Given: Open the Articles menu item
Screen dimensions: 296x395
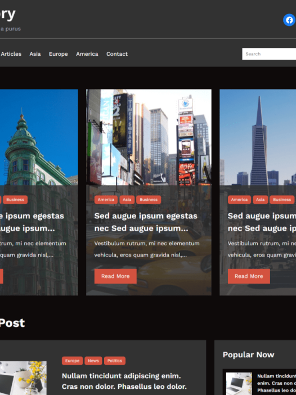Looking at the screenshot, I should pyautogui.click(x=11, y=54).
